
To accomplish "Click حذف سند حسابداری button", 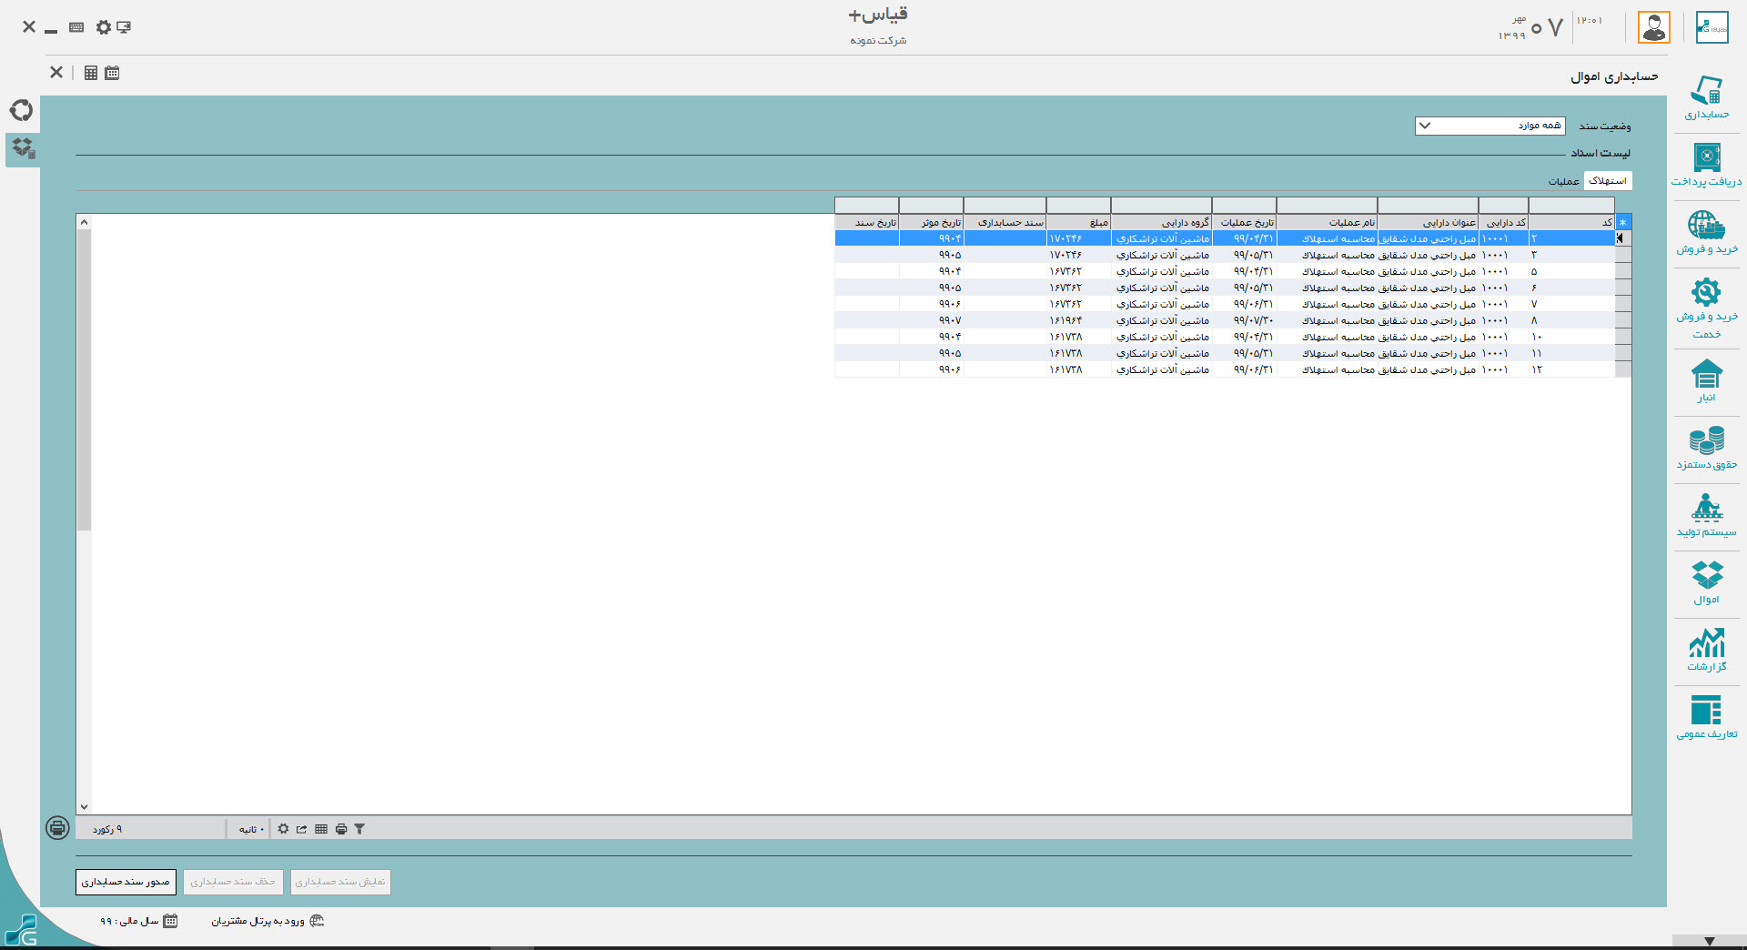I will [233, 882].
